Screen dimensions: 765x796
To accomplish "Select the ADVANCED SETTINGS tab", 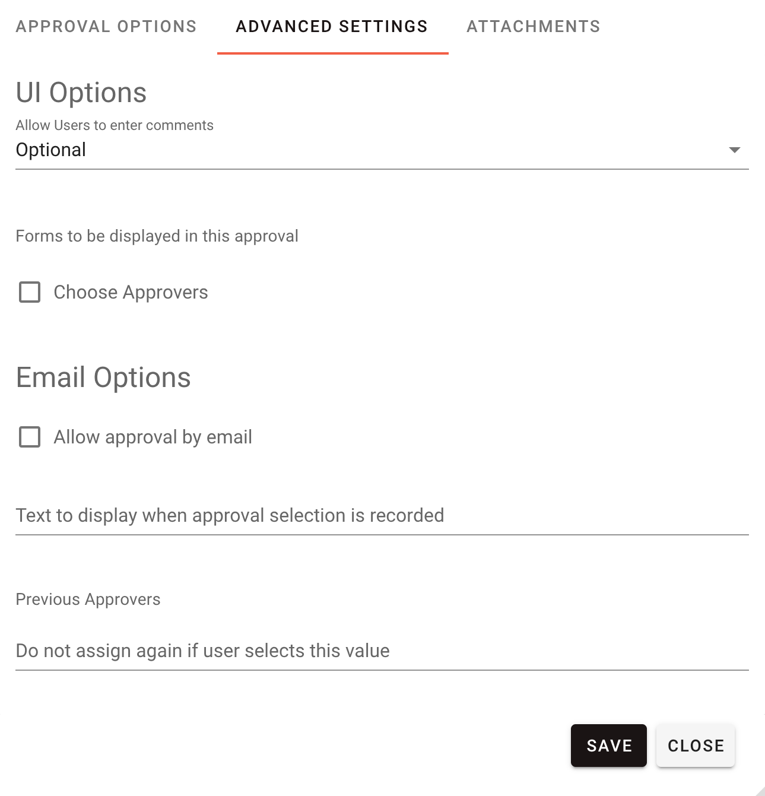I will coord(331,26).
